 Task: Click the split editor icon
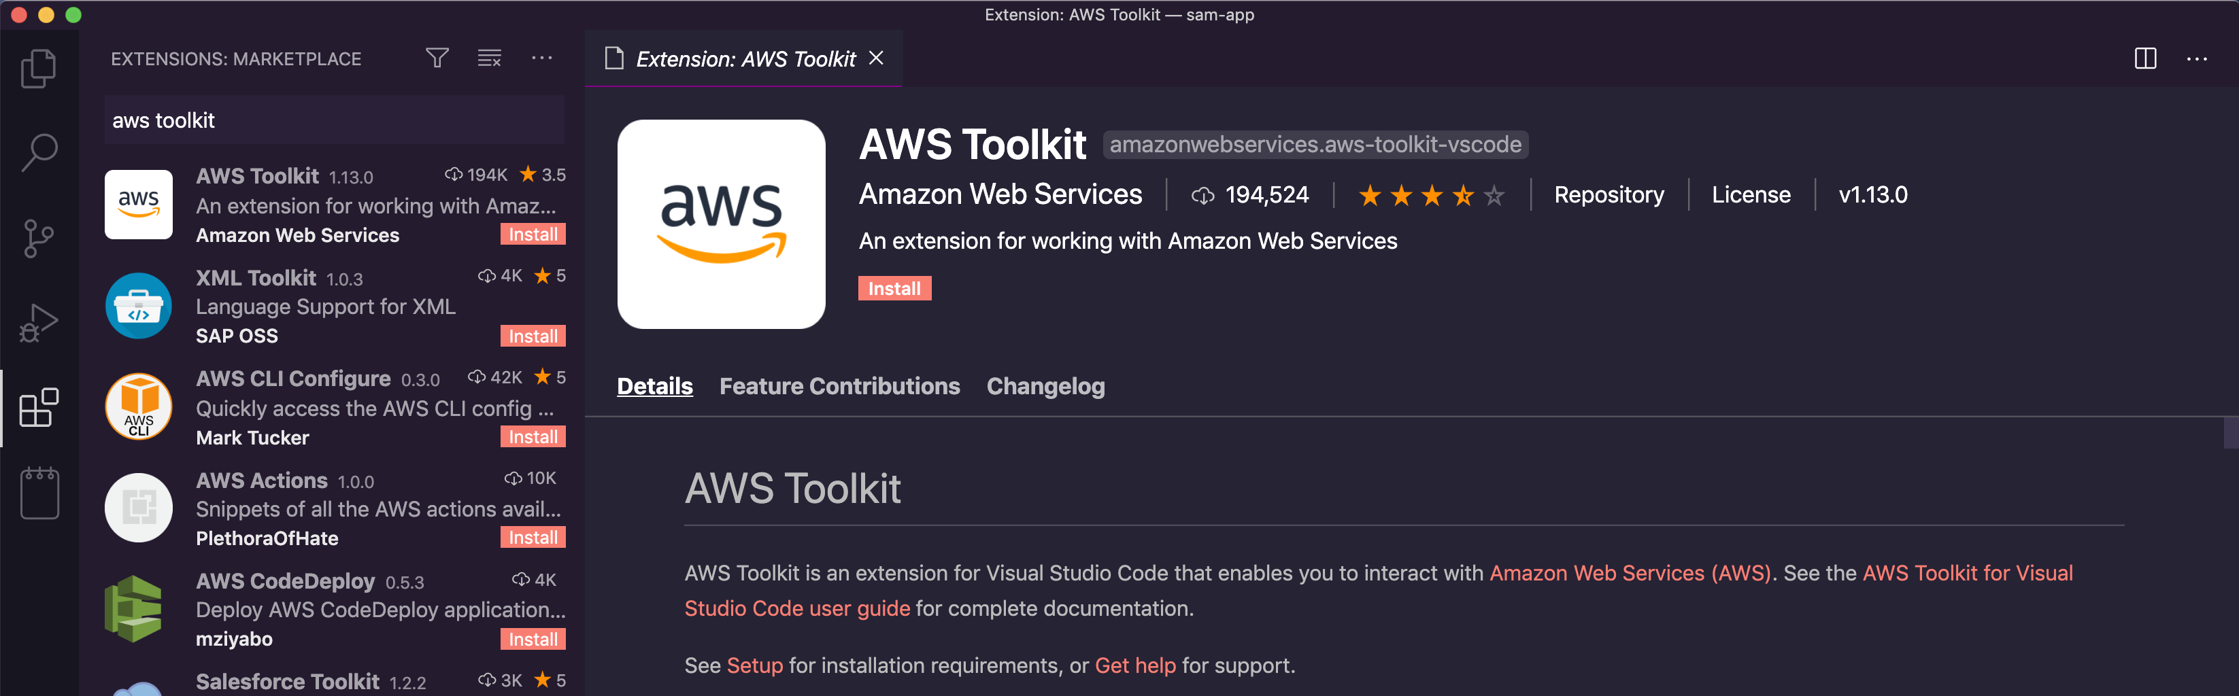point(2146,58)
